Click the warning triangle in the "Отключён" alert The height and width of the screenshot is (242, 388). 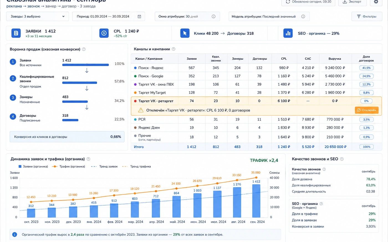click(141, 110)
